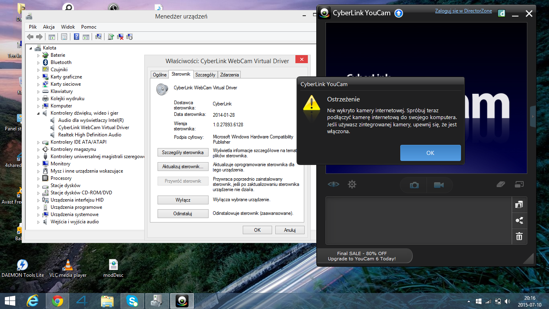The height and width of the screenshot is (309, 549).
Task: Click the Zaloguj się w DirectorZone link
Action: coord(463,11)
